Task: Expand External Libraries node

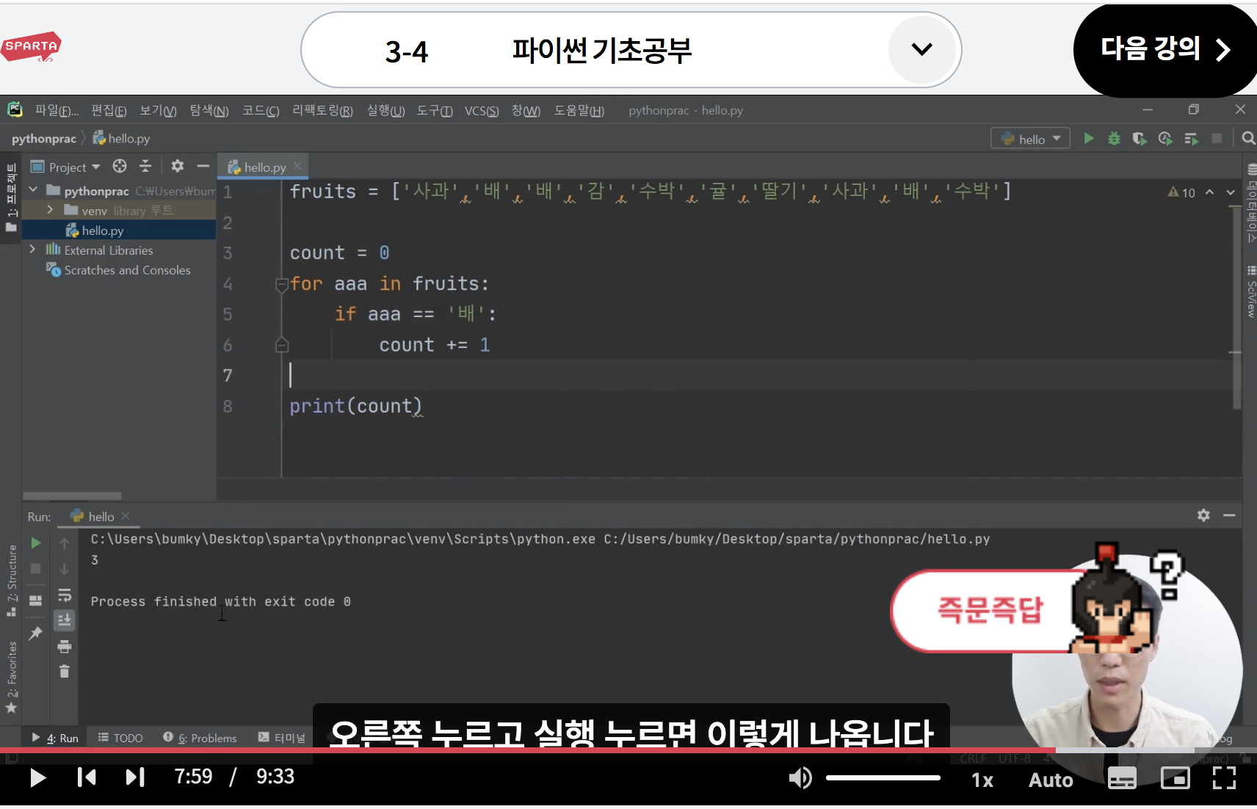Action: pyautogui.click(x=32, y=250)
